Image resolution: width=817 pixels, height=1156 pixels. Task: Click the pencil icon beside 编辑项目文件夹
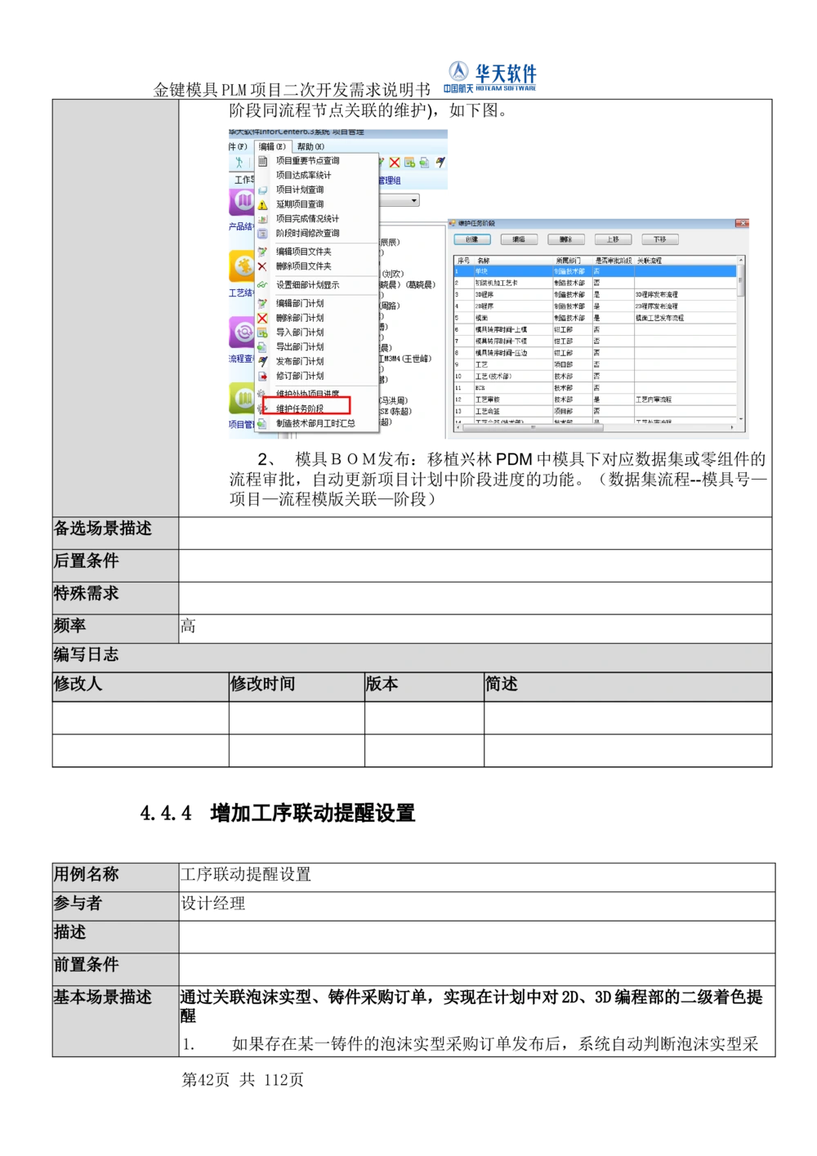click(x=262, y=252)
